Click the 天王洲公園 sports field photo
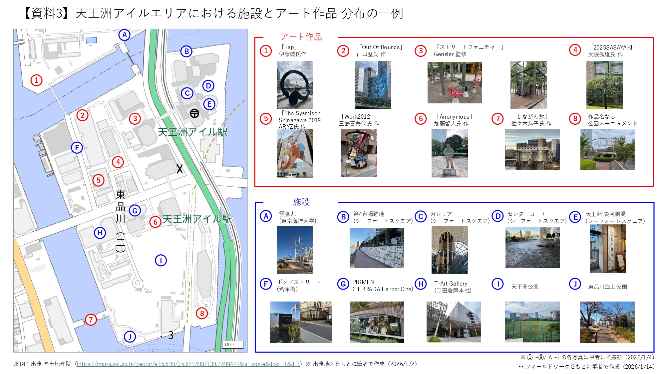The height and width of the screenshot is (374, 666). coord(532,322)
